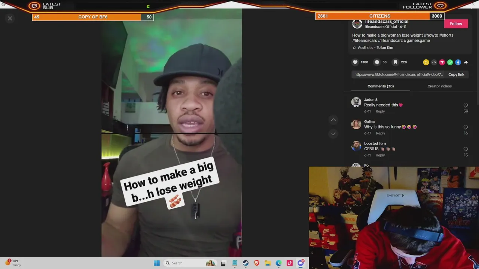Open the notepad app in taskbar
The width and height of the screenshot is (479, 269).
pos(235,263)
